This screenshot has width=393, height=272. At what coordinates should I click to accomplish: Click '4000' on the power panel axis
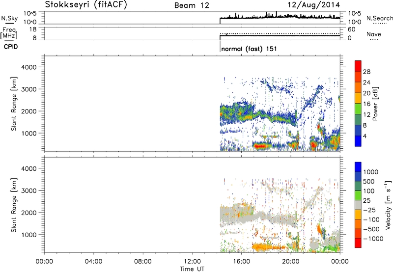(x=29, y=67)
